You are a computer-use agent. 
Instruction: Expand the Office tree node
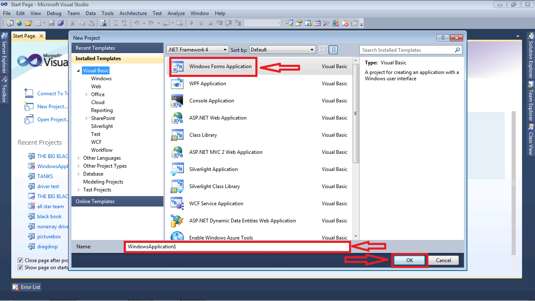click(87, 94)
